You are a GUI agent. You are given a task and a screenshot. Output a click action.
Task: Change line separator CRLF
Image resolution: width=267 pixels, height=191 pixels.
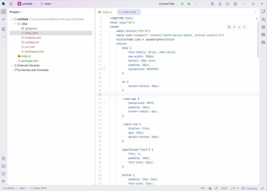[224, 188]
